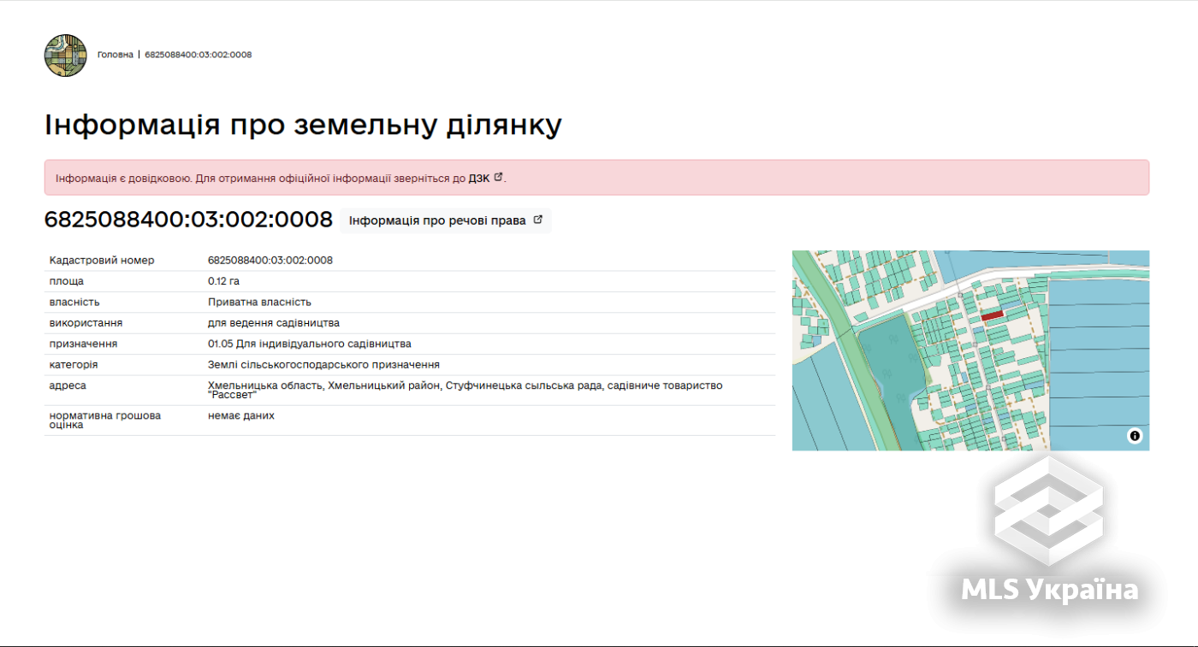This screenshot has height=647, width=1198.
Task: Select the red highlighted parcel on map
Action: pos(992,315)
